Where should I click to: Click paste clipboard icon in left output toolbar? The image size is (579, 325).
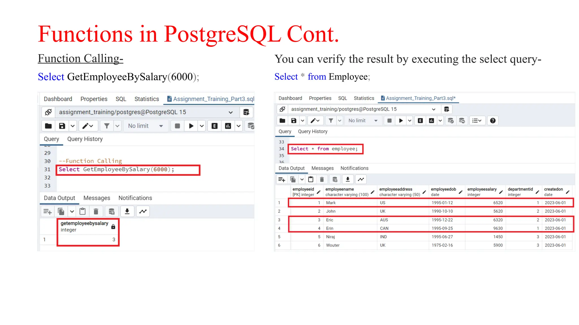pos(83,211)
